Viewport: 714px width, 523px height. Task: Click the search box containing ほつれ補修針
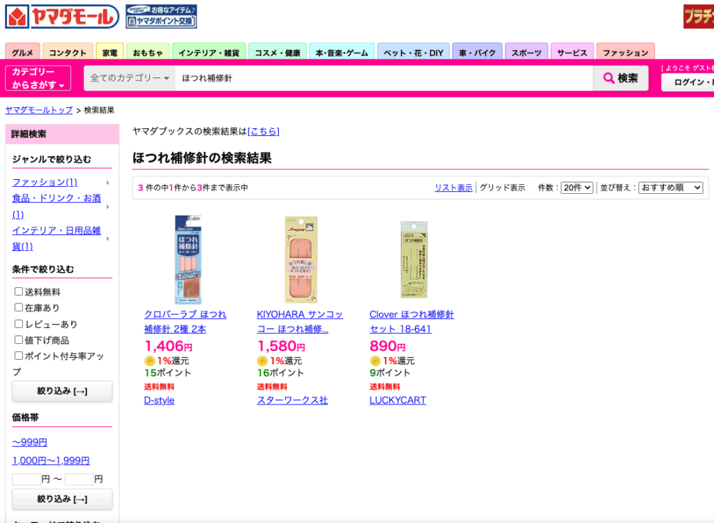click(x=384, y=78)
